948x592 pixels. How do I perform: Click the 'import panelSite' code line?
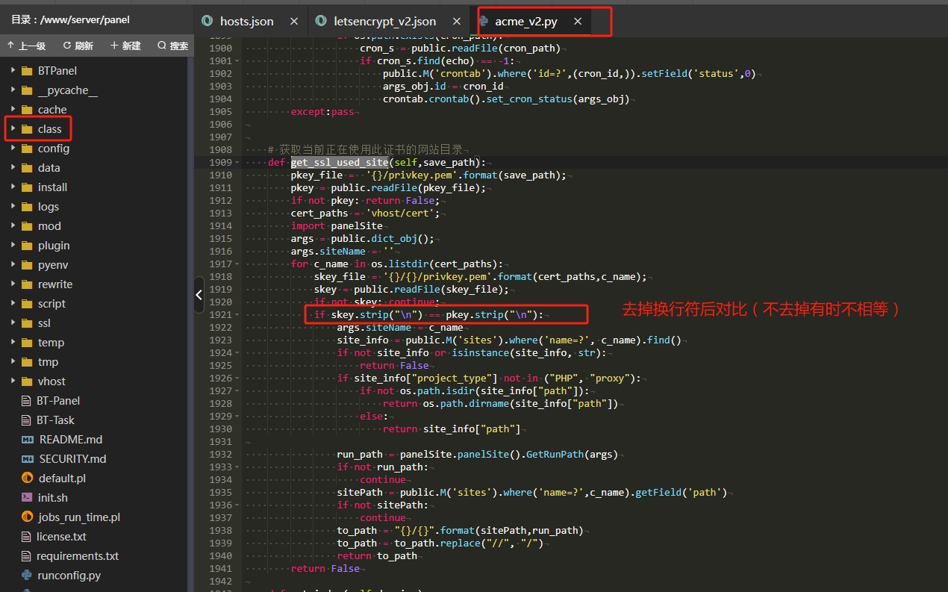tap(337, 225)
